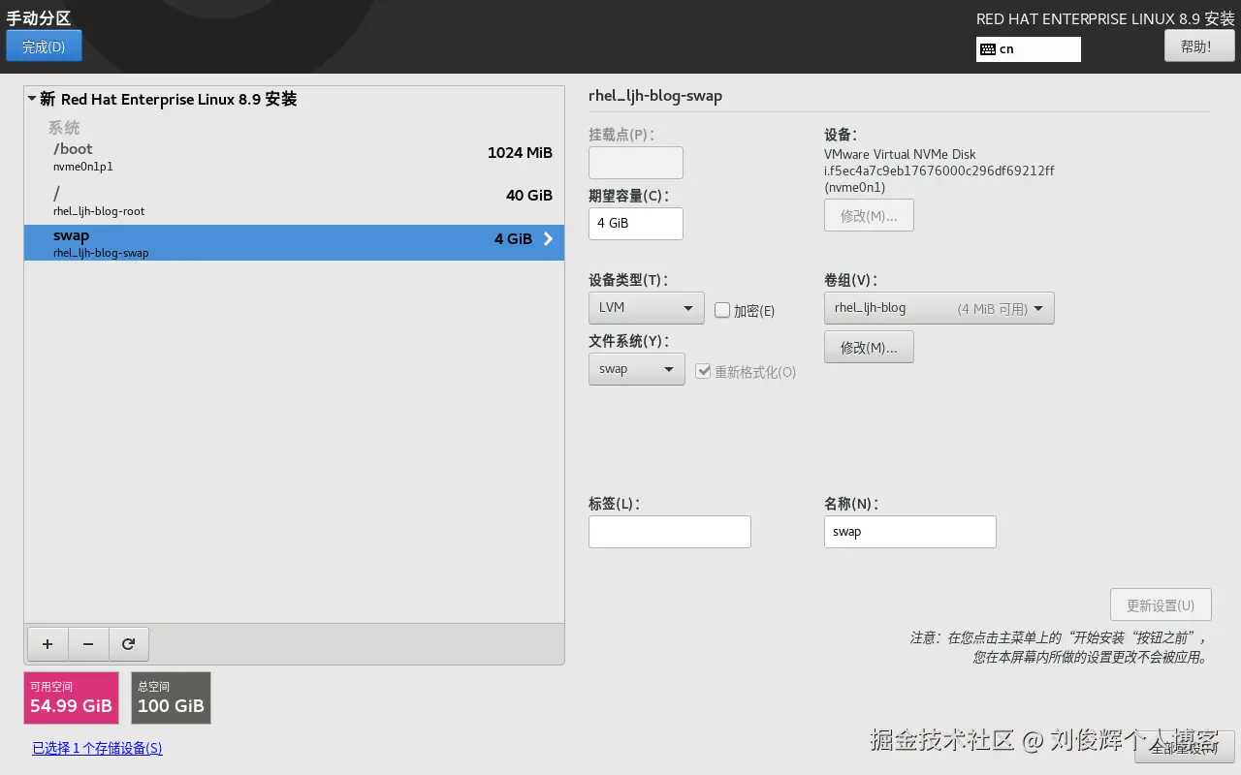Click the 手动分区 title text
This screenshot has width=1241, height=775.
coord(39,18)
